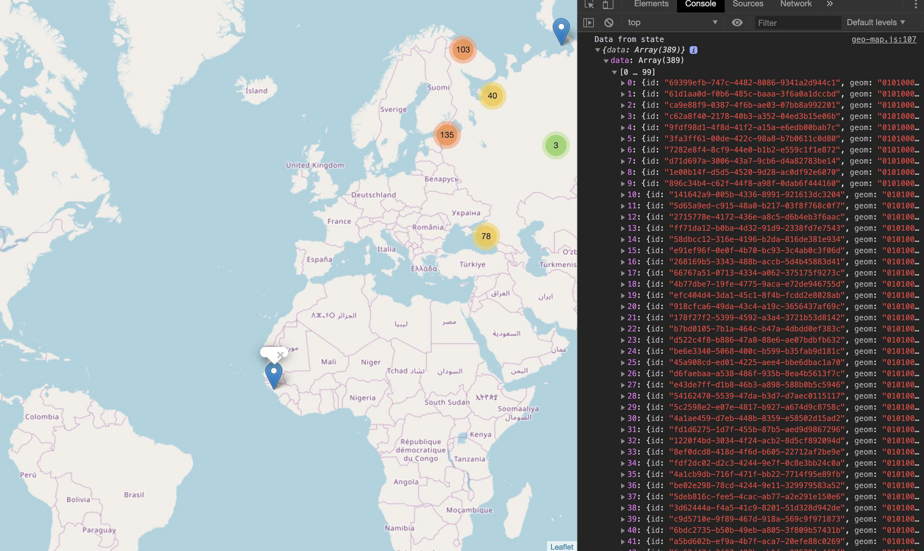Click the id string "be6e3340-5068-400c-b599-b35fab9d181c"
This screenshot has height=551, width=924.
click(757, 351)
